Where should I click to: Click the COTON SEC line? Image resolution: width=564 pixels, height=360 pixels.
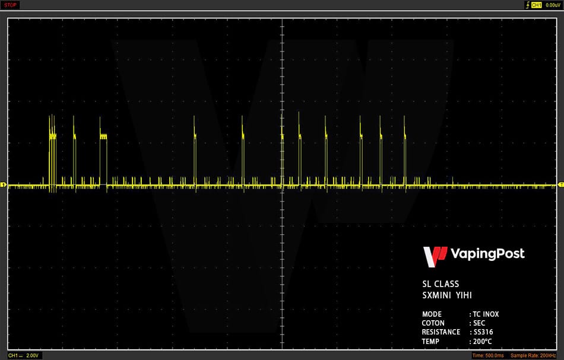click(454, 323)
